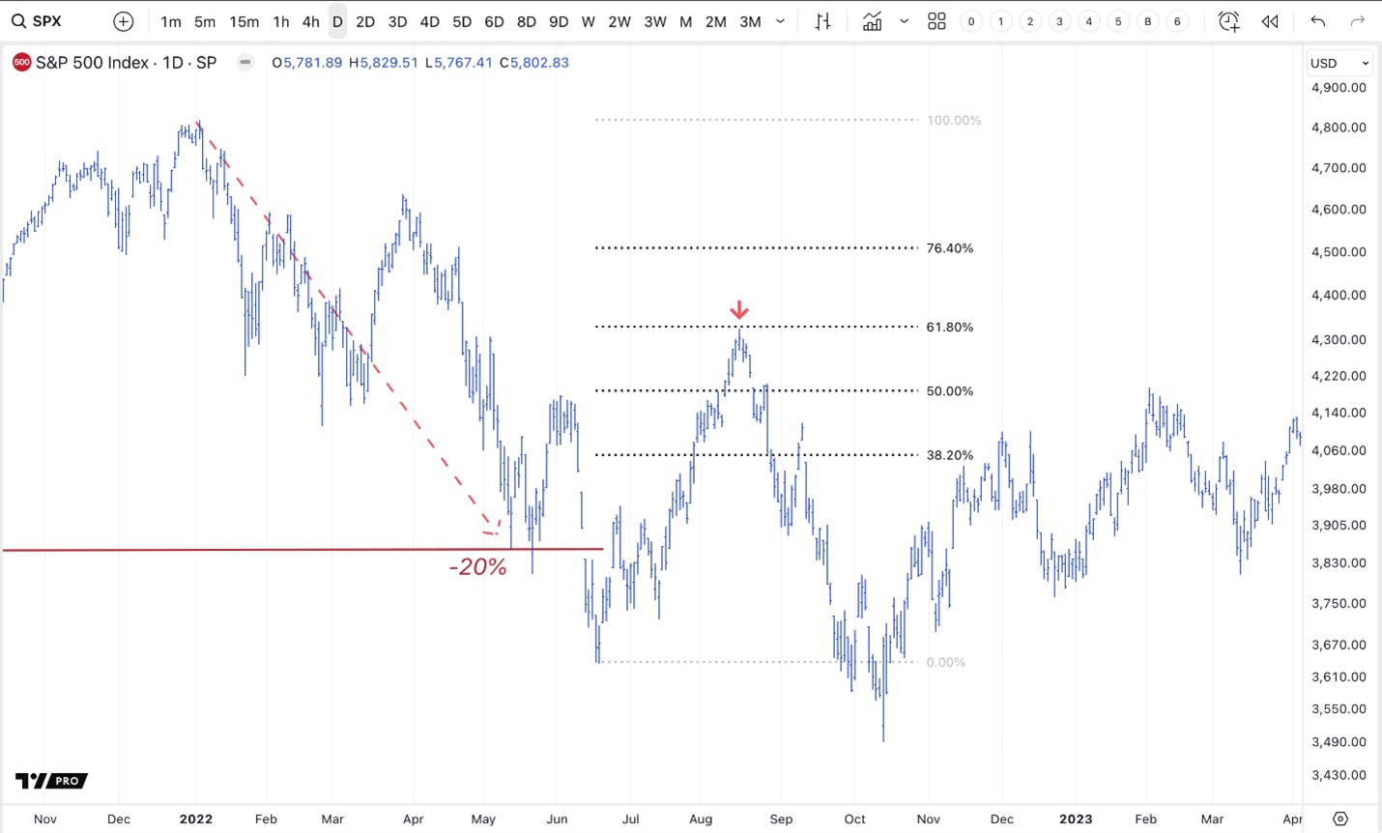Create an alert with the clock icon
Screen dimensions: 1382x833
point(1229,21)
